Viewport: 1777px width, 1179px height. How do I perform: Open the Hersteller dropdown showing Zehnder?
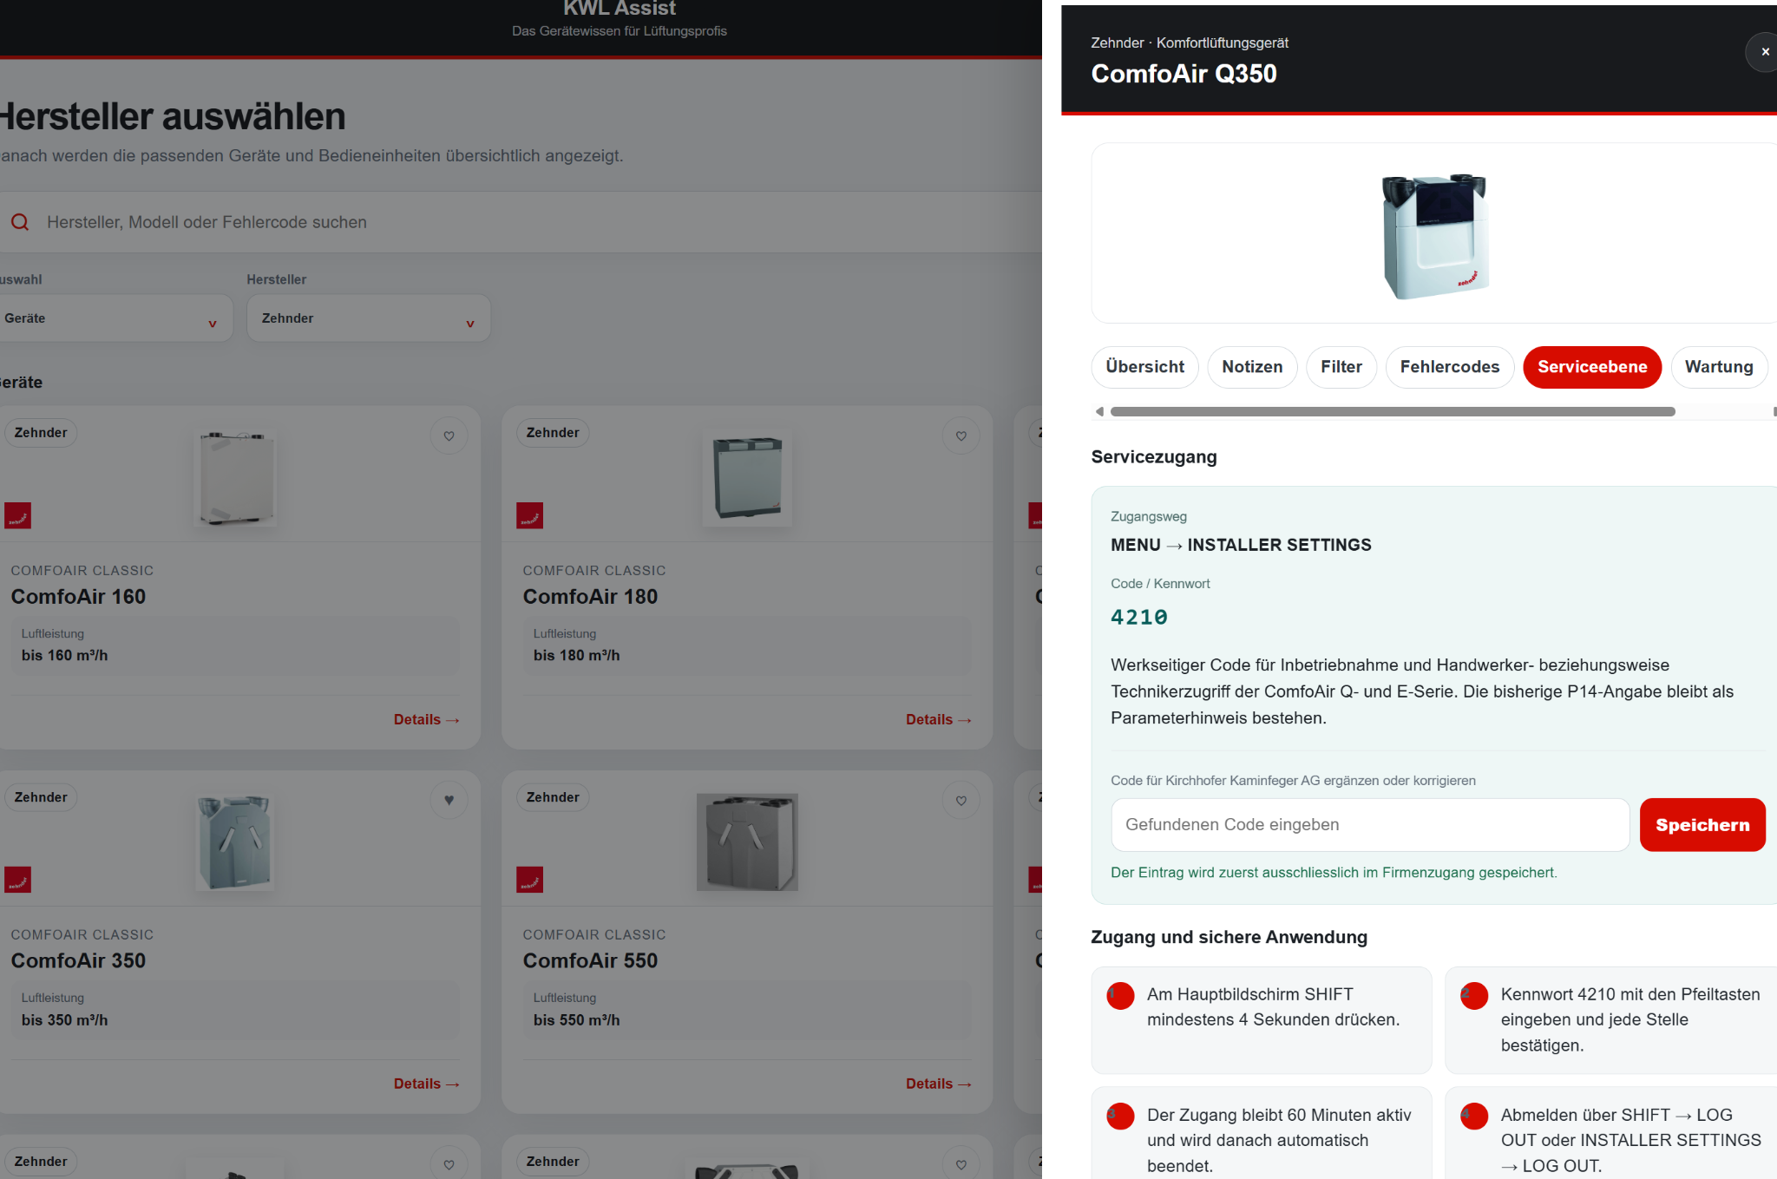tap(369, 318)
